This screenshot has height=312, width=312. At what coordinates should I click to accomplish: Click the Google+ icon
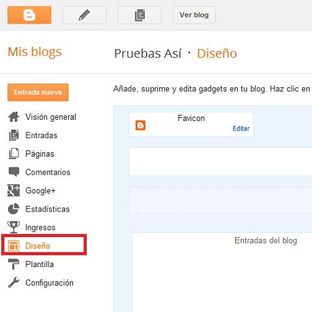(14, 190)
